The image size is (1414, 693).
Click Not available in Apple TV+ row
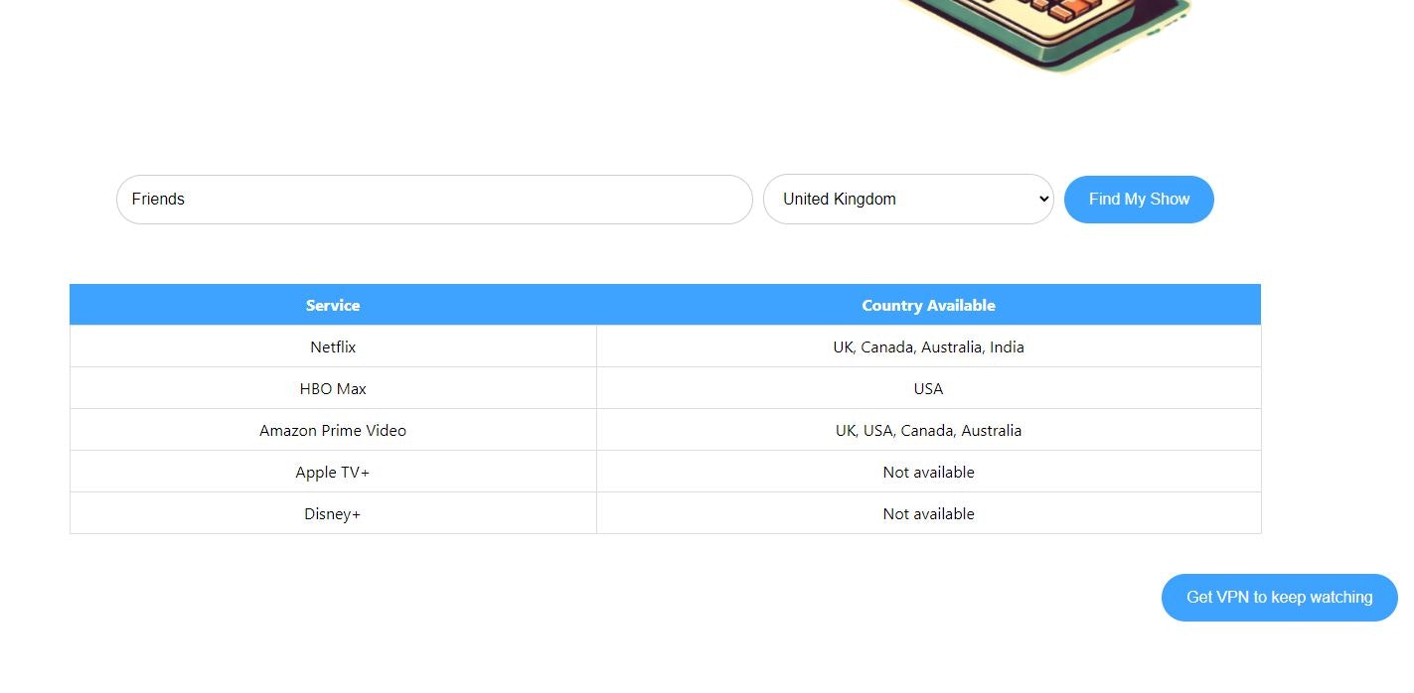(x=928, y=473)
